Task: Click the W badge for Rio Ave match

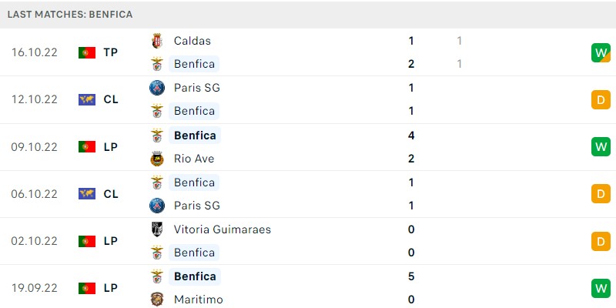Action: coord(601,147)
